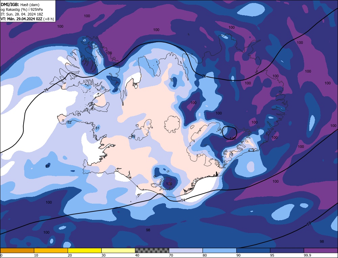
Task: Click the '98' value in the bottom-right corner
Action: pyautogui.click(x=322, y=241)
